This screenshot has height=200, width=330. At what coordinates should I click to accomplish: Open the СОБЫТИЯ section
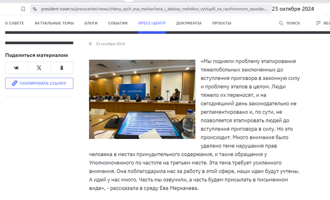point(118,23)
